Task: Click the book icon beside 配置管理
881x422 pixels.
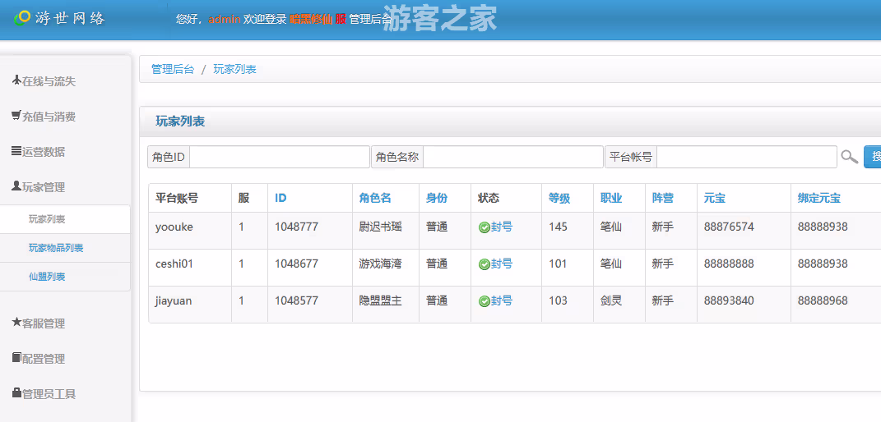Action: tap(16, 358)
